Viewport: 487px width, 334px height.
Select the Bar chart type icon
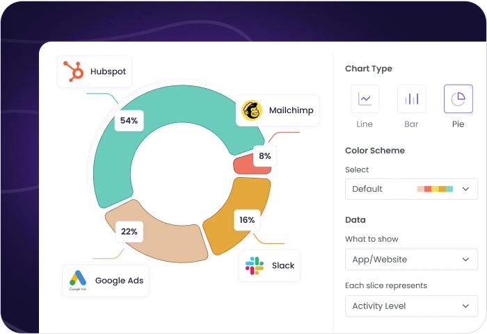click(x=411, y=99)
